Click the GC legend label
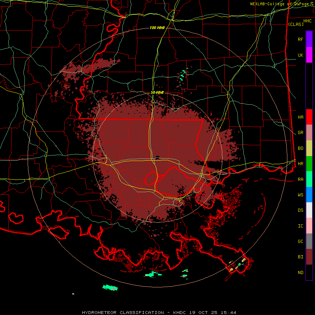The image size is (315, 315). coord(301,241)
